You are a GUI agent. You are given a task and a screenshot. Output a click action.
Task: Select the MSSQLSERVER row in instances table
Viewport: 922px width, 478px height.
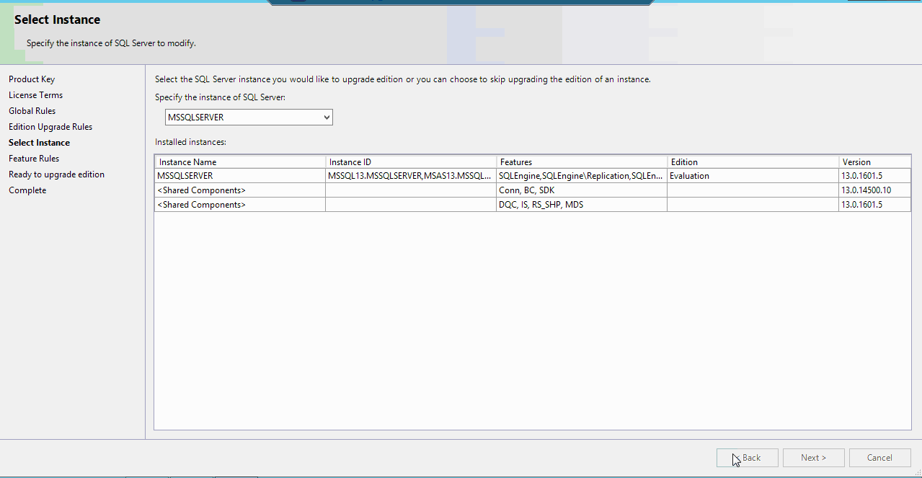pos(533,176)
